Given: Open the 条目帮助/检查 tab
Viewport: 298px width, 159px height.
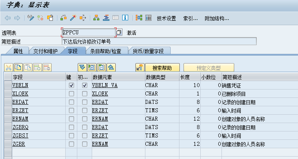Looking at the screenshot, I should [x=106, y=51].
